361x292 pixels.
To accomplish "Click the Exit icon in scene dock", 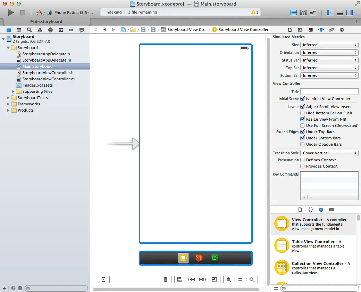I will click(x=215, y=258).
